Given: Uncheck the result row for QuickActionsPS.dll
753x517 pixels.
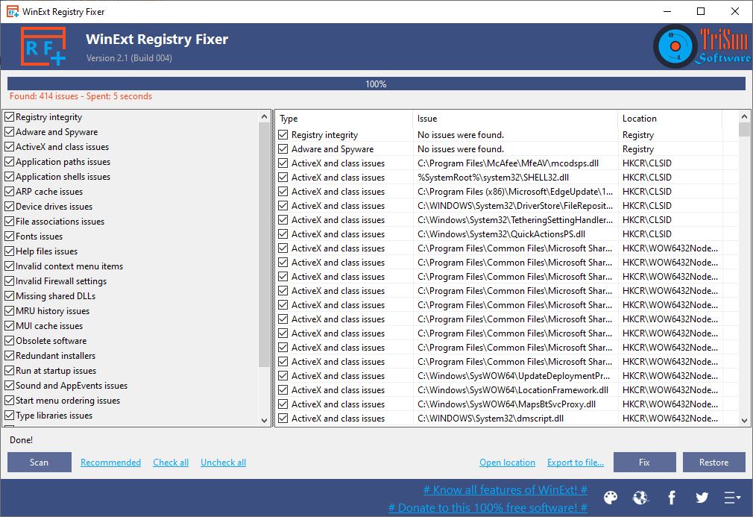Looking at the screenshot, I should pos(283,234).
